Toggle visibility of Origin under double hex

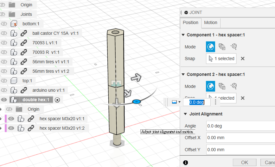(x=9, y=109)
